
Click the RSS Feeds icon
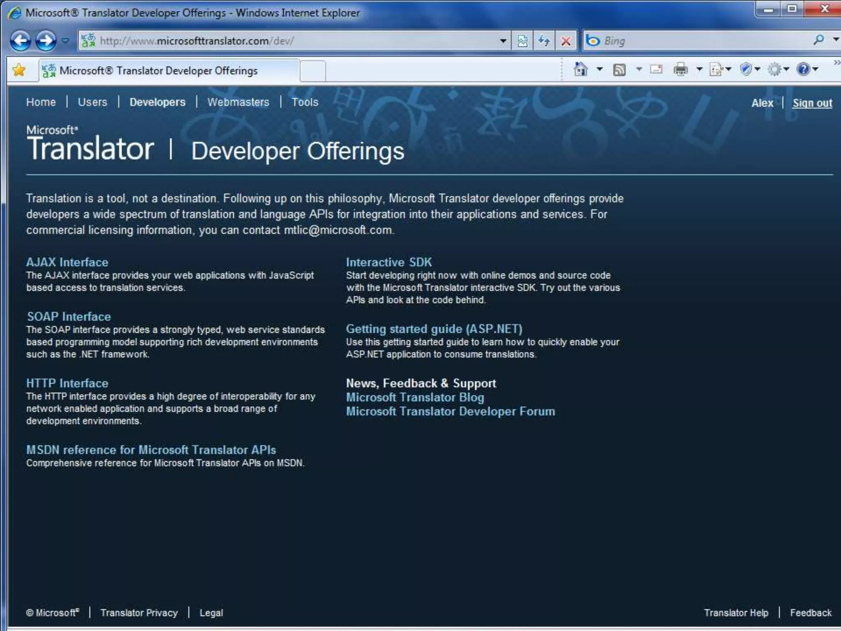(x=619, y=70)
